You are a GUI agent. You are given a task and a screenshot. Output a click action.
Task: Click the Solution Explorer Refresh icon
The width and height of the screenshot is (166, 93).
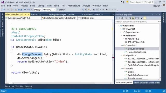[x=133, y=18]
